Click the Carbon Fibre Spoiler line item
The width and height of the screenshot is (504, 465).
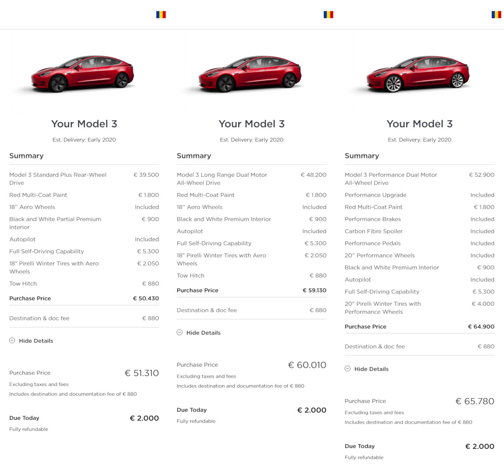[419, 231]
